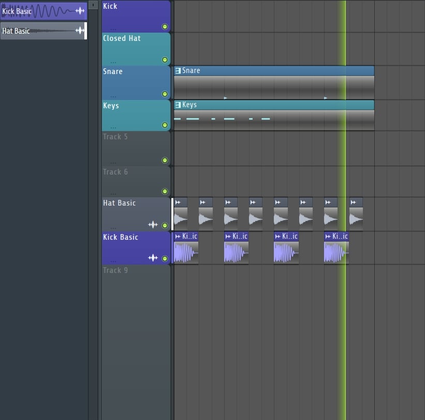The width and height of the screenshot is (425, 420).
Task: Disable the Keys track mute switch
Action: tap(165, 125)
